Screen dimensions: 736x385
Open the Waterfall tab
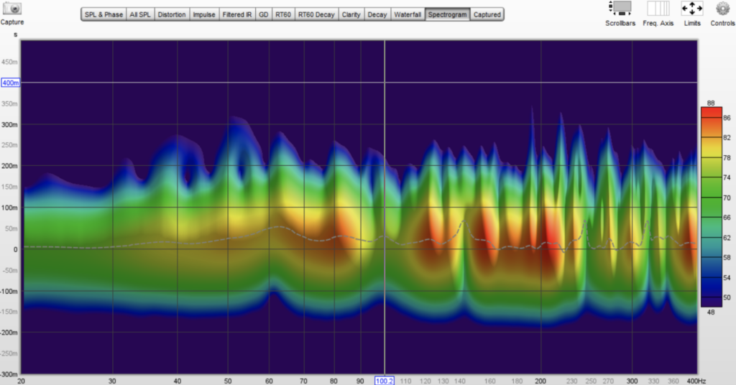tap(408, 14)
